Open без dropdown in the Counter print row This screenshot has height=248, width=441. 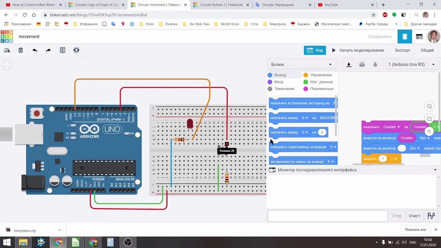[x=425, y=138]
